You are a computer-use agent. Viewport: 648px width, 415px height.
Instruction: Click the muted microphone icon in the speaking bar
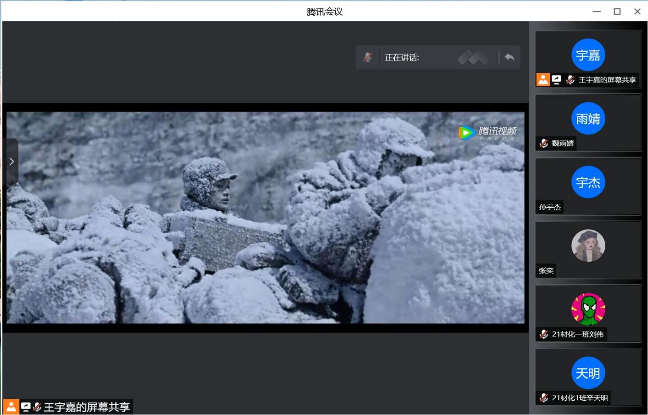367,57
